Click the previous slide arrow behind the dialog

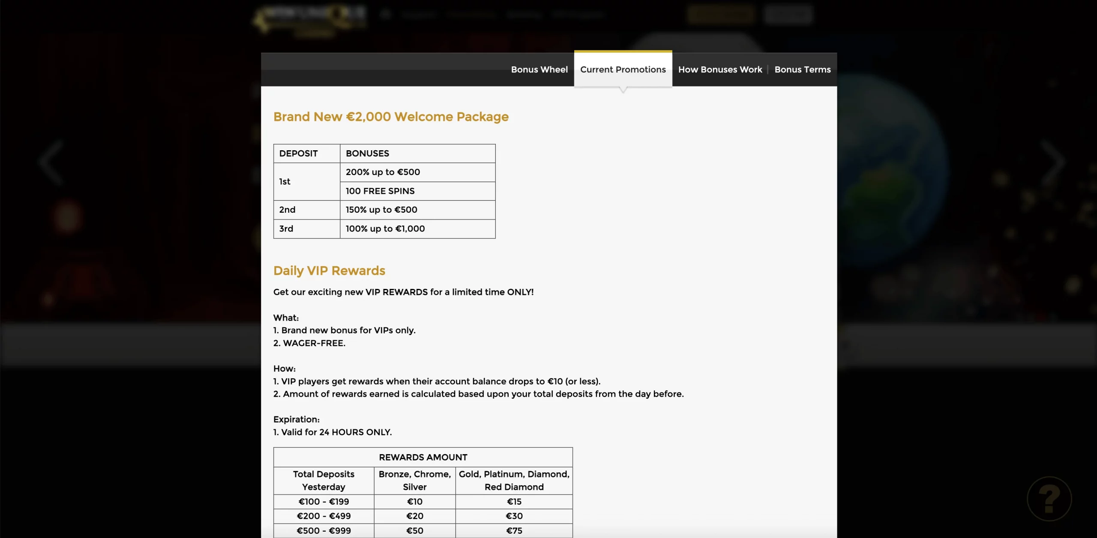pyautogui.click(x=51, y=162)
